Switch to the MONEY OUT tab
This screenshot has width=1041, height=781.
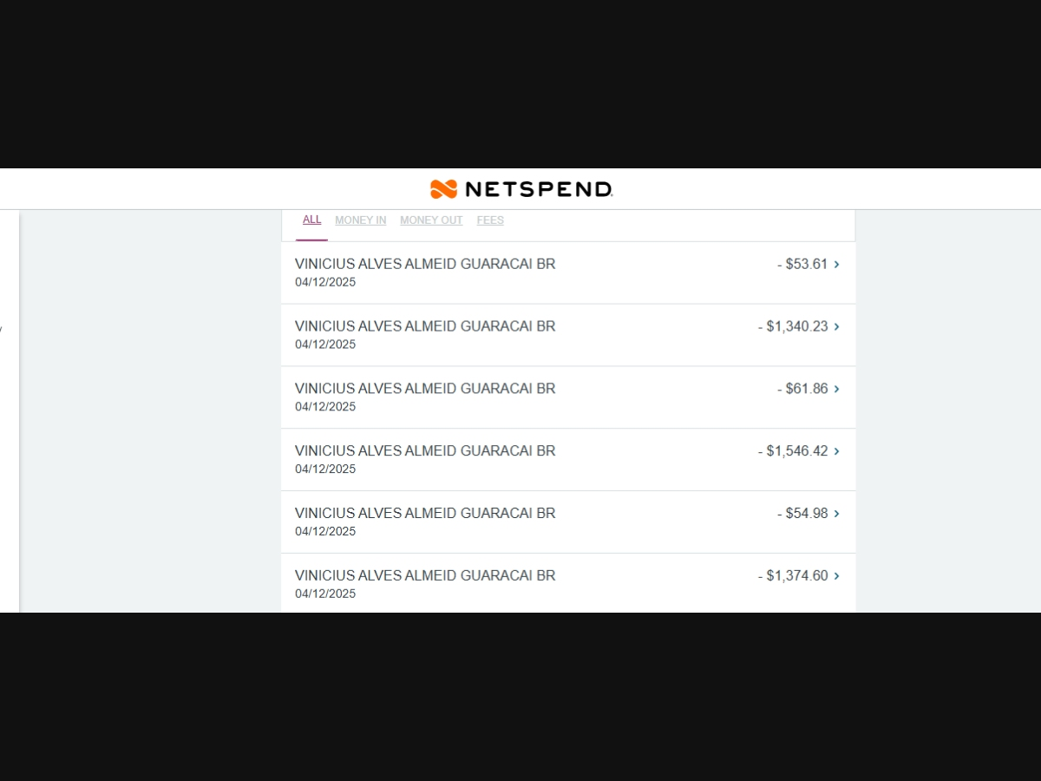pos(431,220)
